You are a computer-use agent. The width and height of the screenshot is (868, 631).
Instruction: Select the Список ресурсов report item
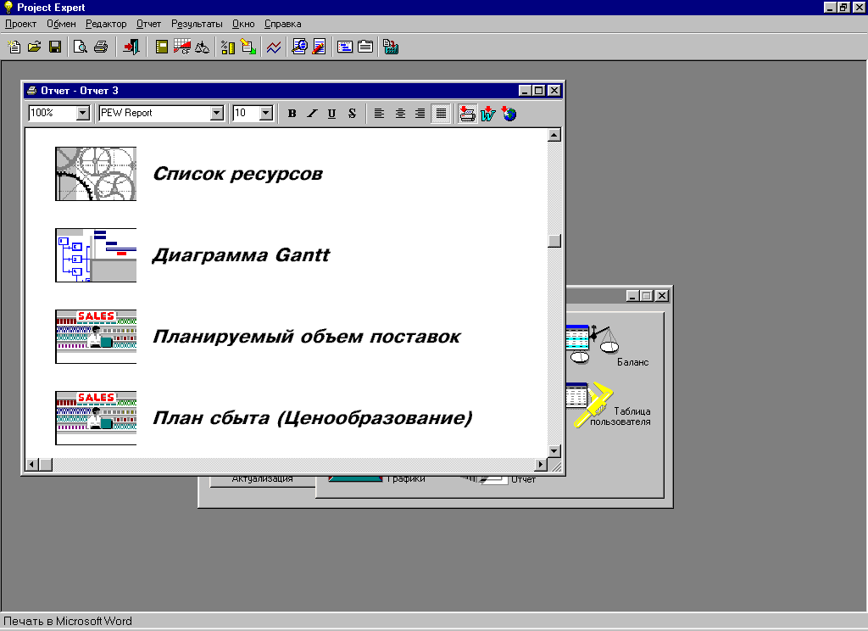click(237, 173)
